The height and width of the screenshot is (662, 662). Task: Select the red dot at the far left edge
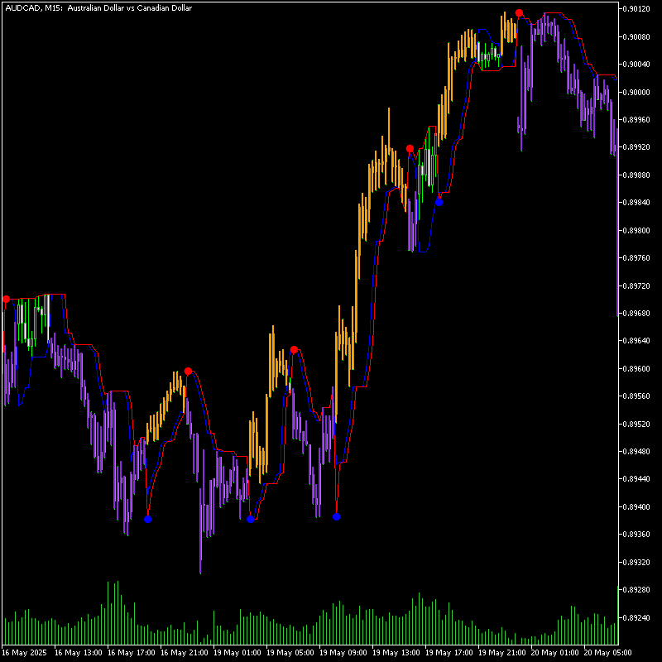point(6,299)
